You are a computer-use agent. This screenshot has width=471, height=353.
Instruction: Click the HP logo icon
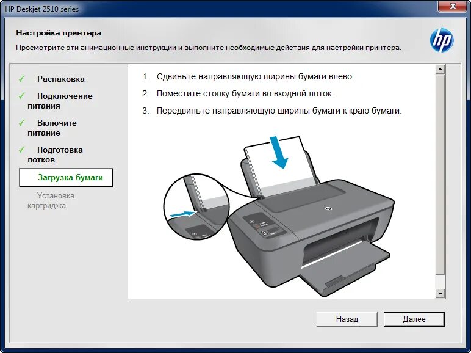click(442, 40)
